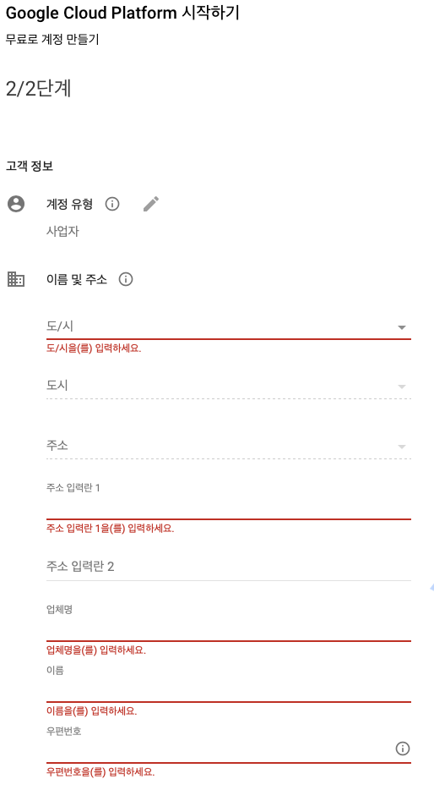
Task: Select the 주소 입력란 2 input field
Action: (x=228, y=567)
